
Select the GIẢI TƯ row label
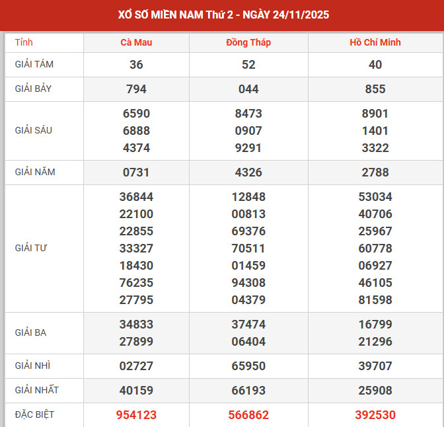(31, 248)
